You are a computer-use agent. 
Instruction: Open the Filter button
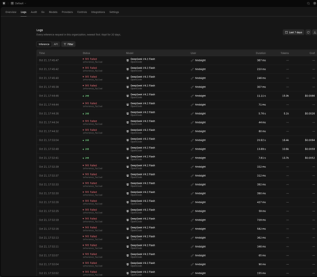tap(68, 44)
